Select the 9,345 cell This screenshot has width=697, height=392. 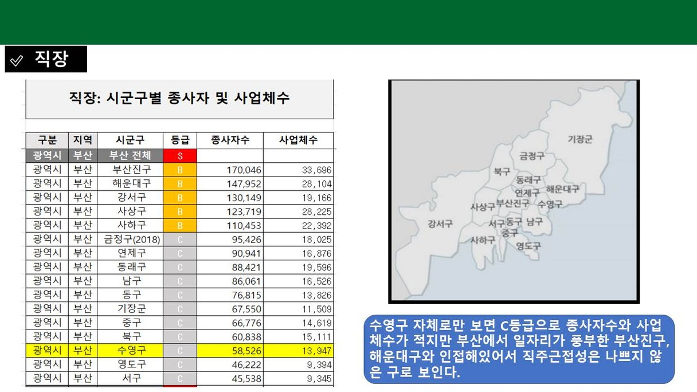298,378
